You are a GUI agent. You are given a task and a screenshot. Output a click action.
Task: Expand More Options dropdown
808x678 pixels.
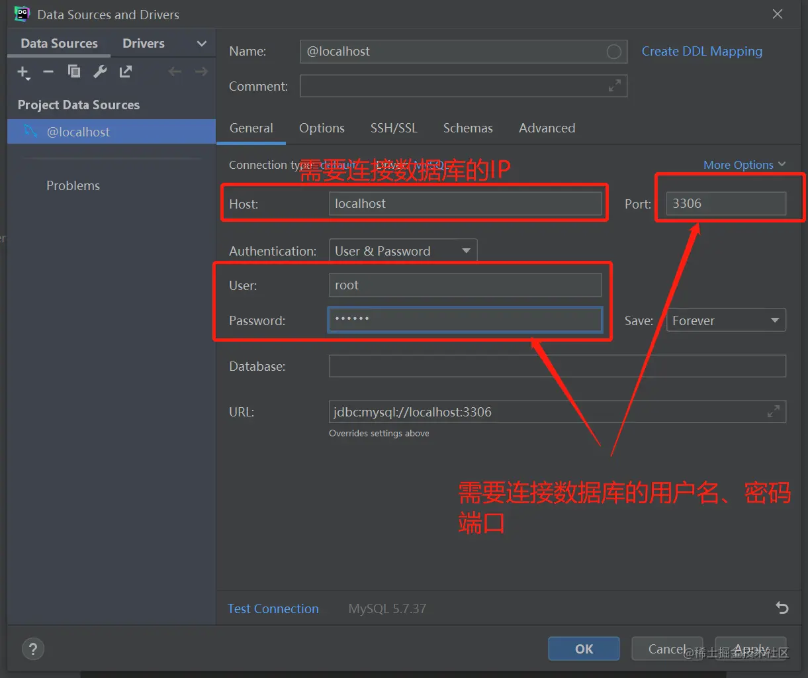(x=744, y=165)
